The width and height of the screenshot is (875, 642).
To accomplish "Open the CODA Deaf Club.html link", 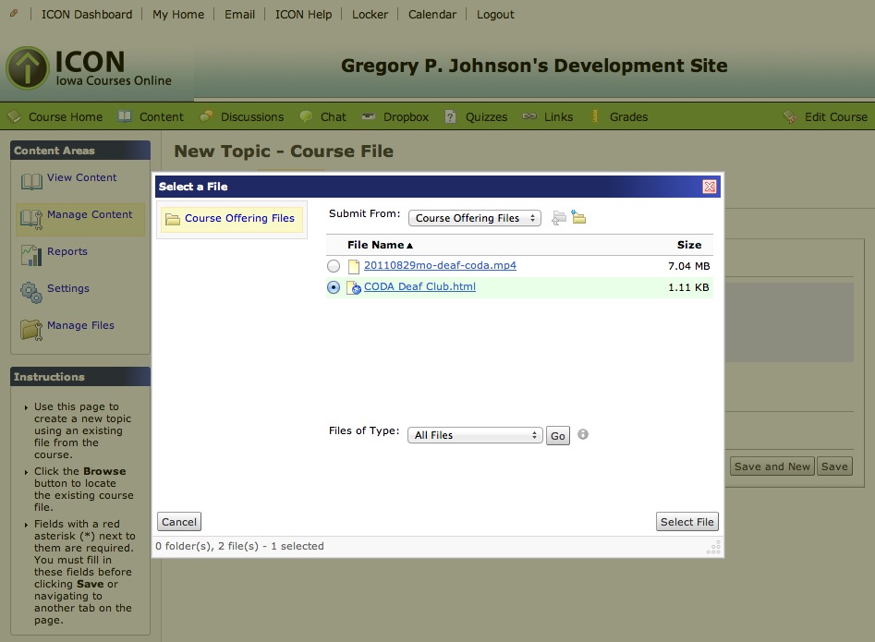I will pos(419,286).
